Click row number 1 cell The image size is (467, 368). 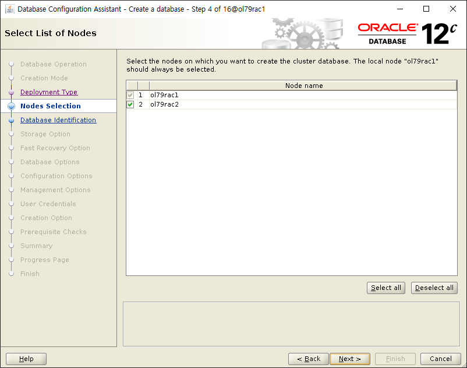143,95
